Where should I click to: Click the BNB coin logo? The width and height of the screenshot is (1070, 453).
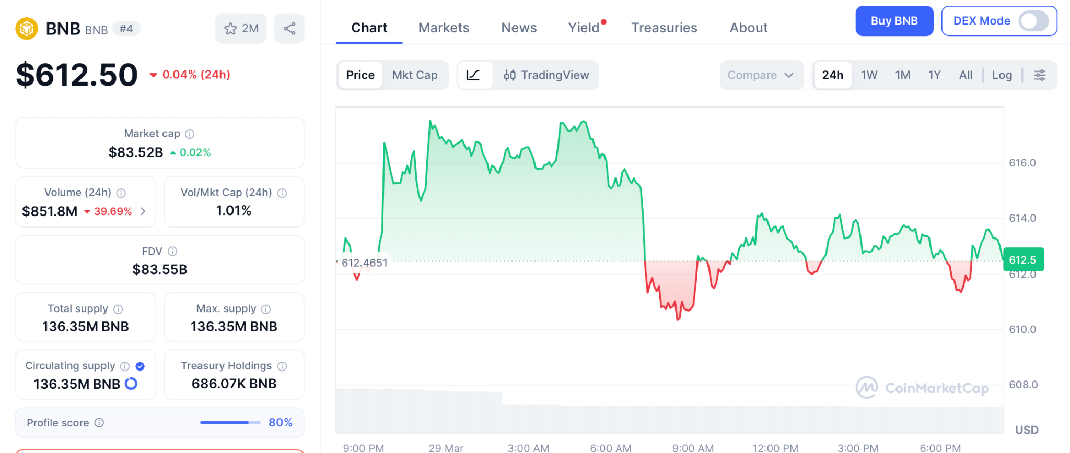point(27,29)
